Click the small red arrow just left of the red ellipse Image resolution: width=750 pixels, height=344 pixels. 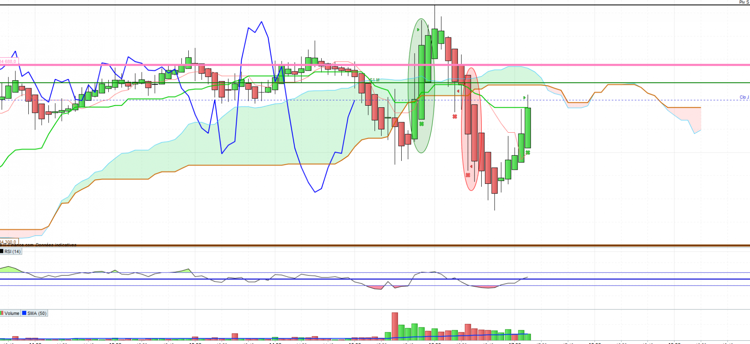click(458, 91)
